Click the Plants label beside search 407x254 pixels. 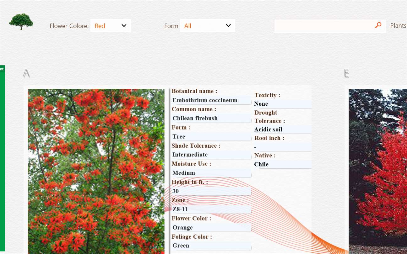pos(398,26)
